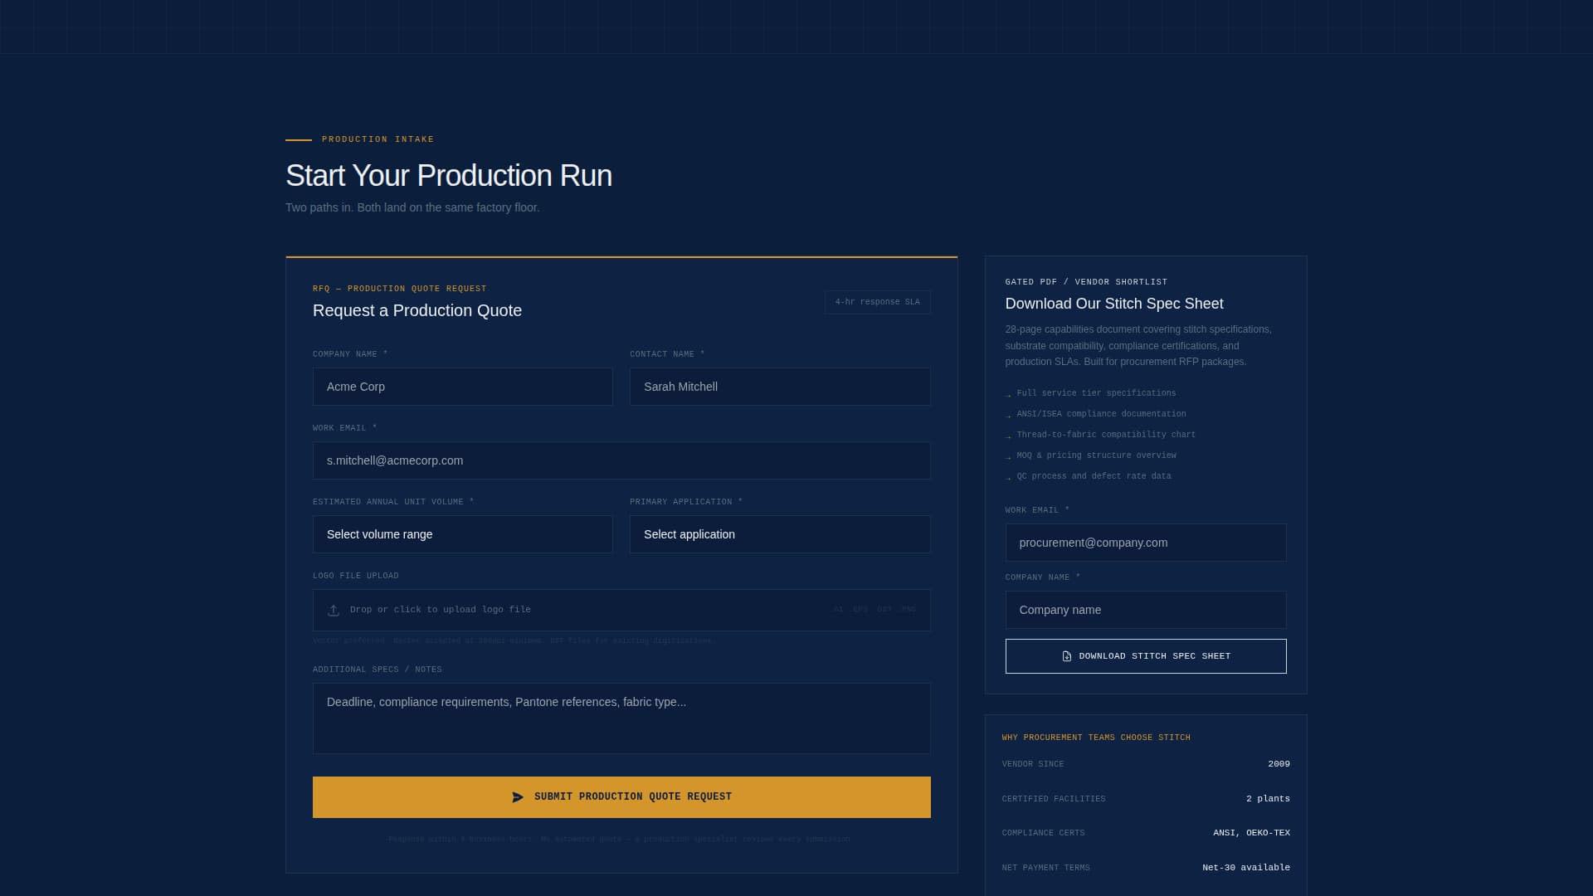
Task: Click the Work Email field with s.mitchell@acmecorp.com
Action: [x=621, y=460]
